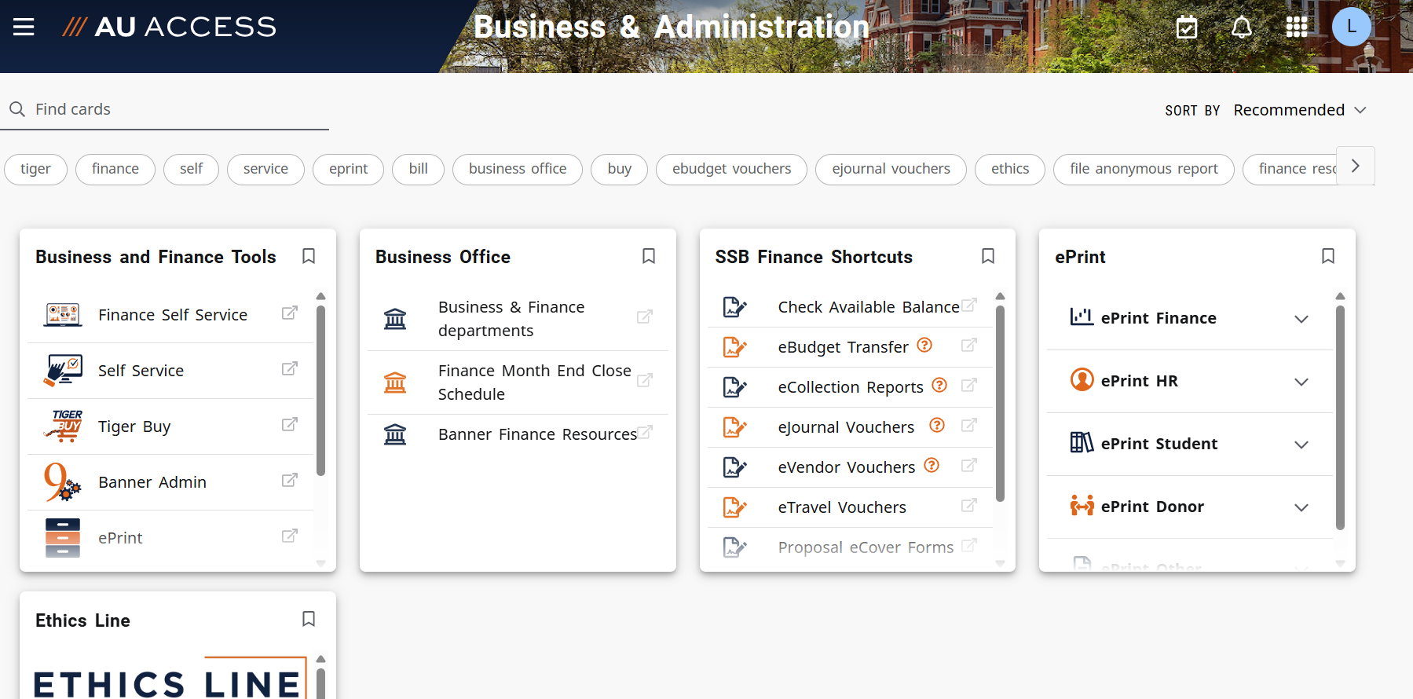Image resolution: width=1413 pixels, height=699 pixels.
Task: Open Business & Finance departments link
Action: 511,319
